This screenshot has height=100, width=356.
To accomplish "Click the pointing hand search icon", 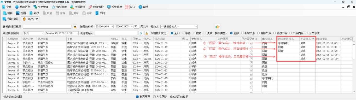I will [x=217, y=26].
